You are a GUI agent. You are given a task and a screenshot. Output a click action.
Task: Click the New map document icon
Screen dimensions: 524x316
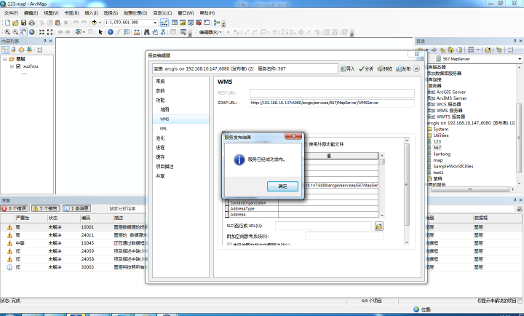7,23
